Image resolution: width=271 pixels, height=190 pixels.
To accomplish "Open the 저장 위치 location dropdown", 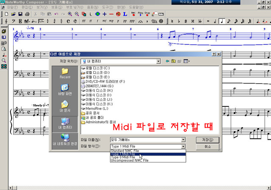I will (158, 61).
